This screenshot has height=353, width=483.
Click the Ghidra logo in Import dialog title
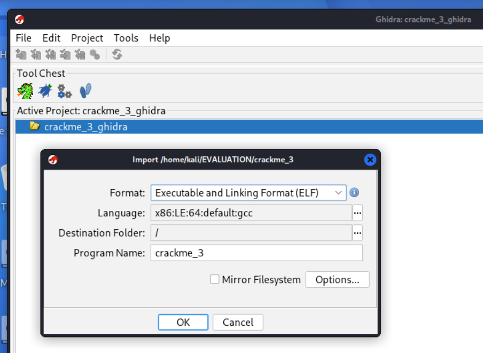pos(53,160)
